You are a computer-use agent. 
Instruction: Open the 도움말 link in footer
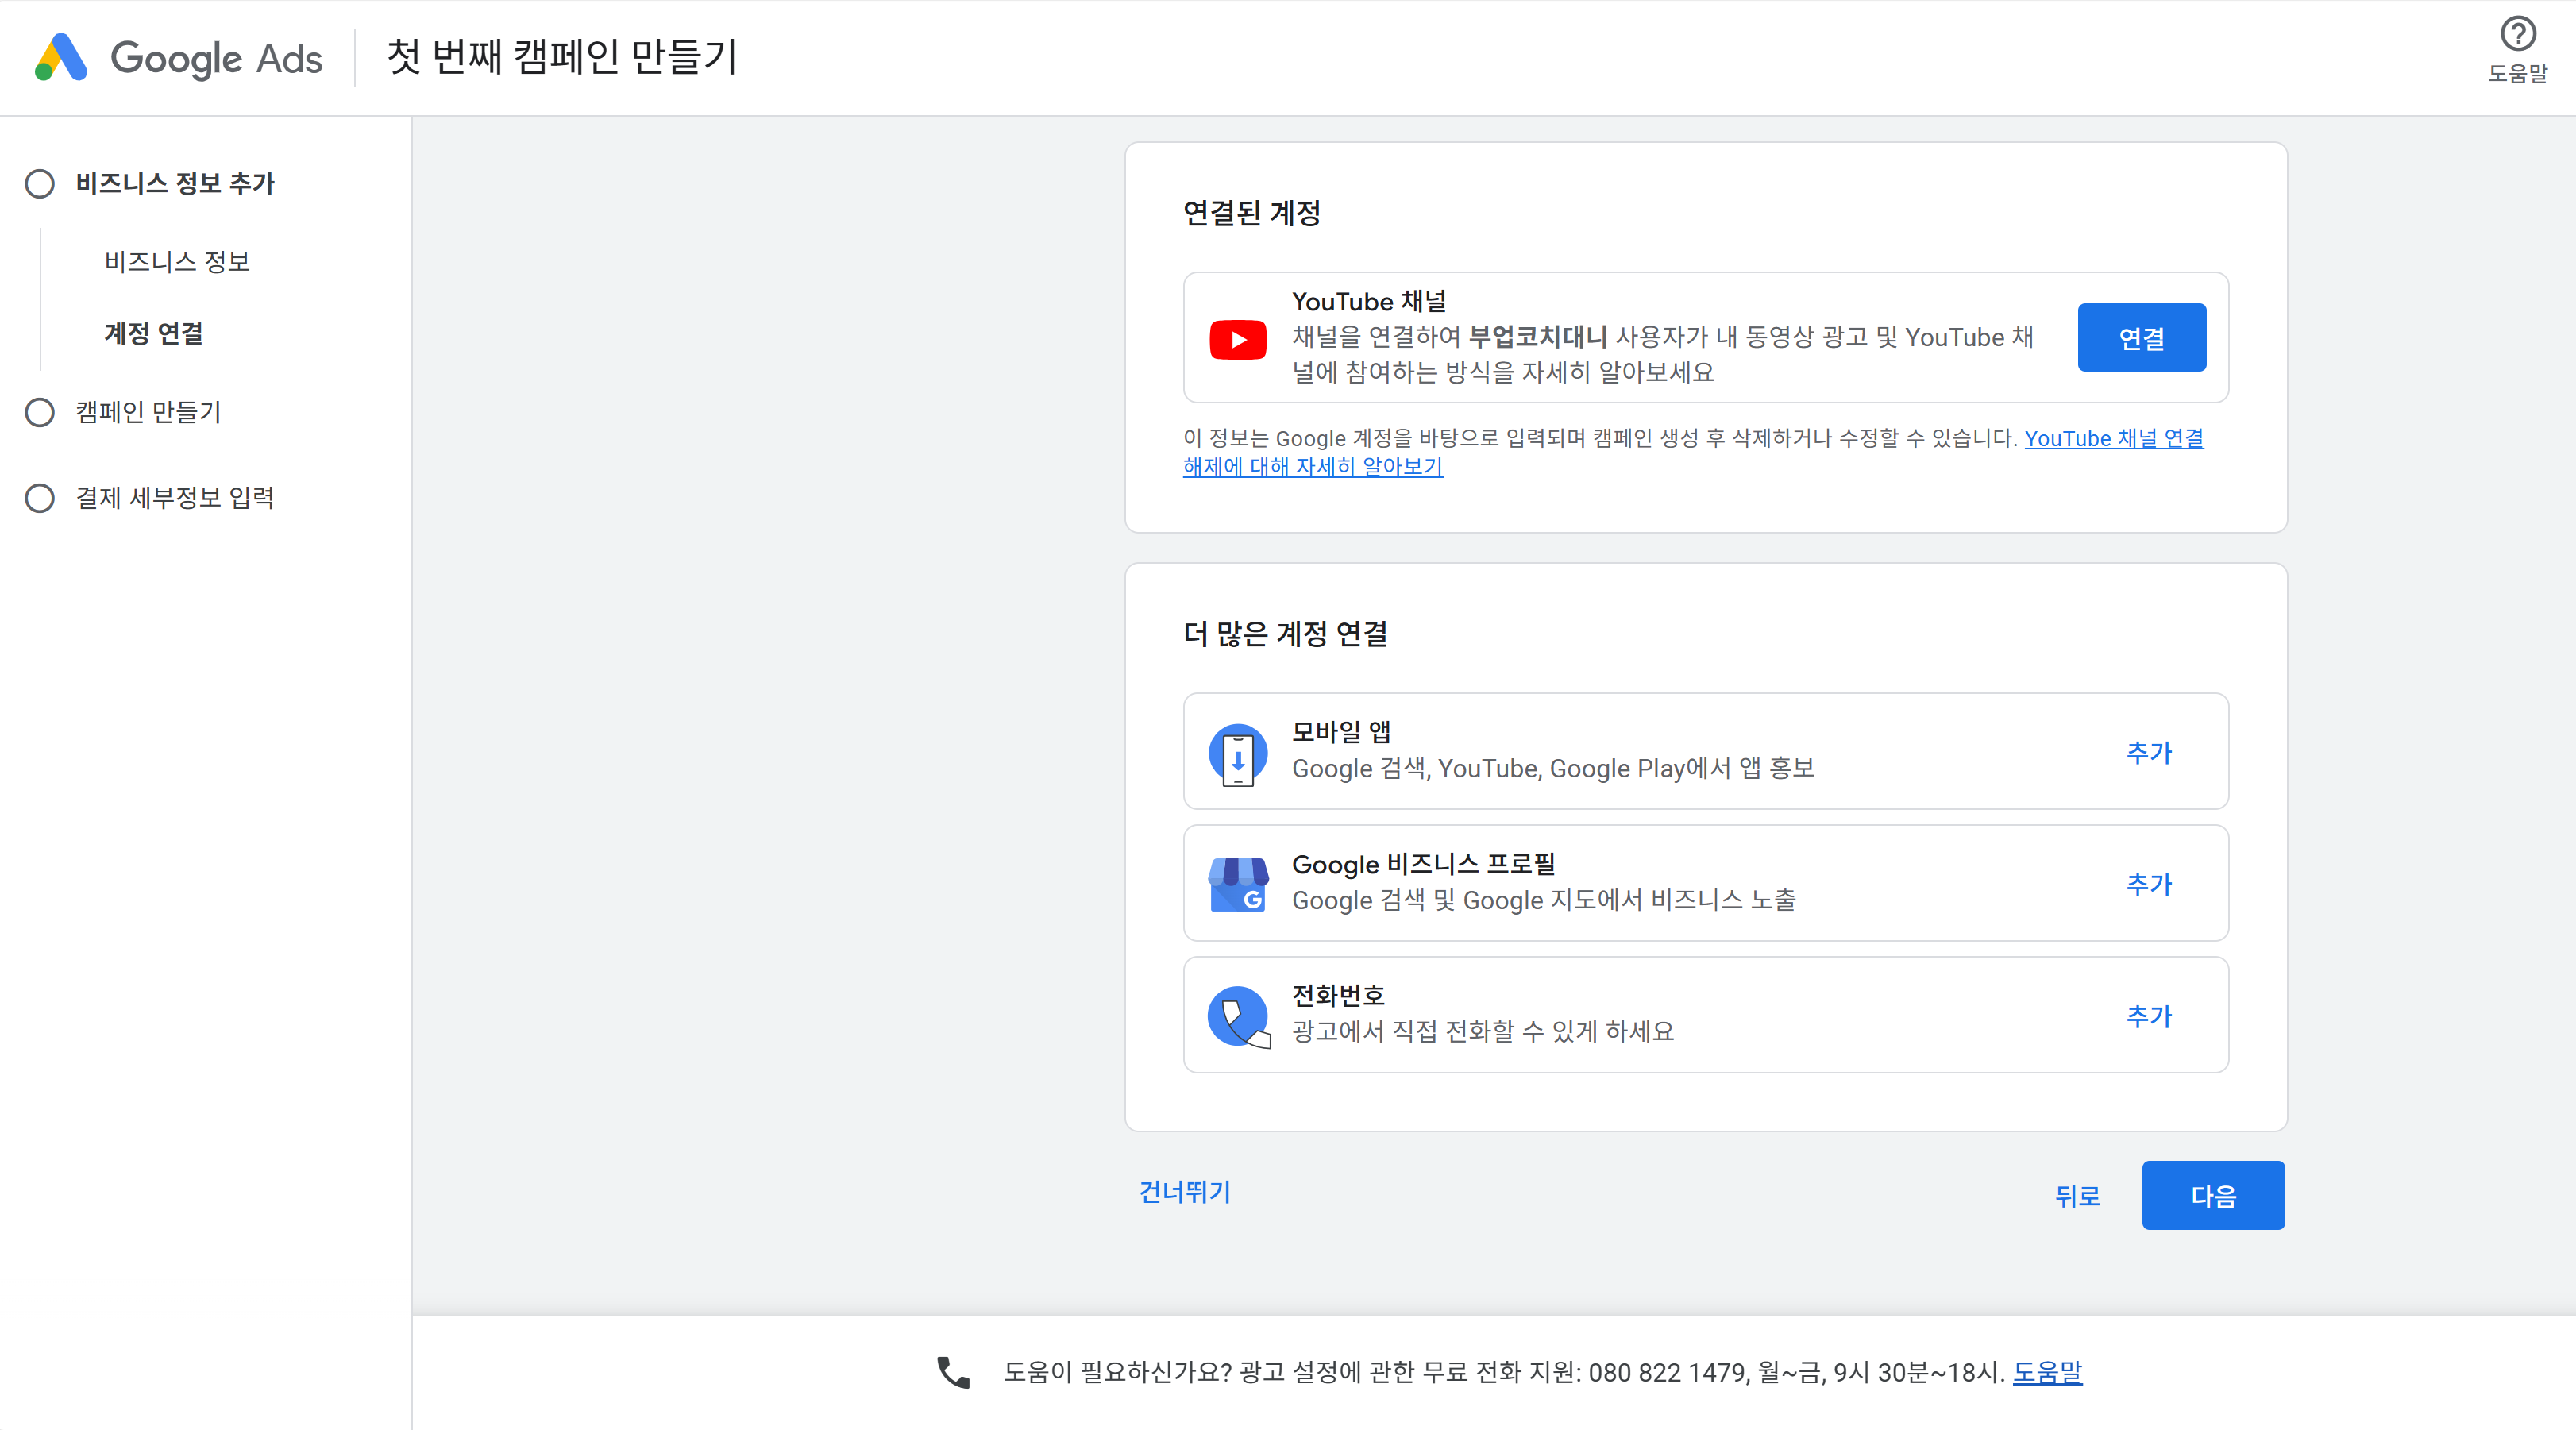coord(2047,1372)
